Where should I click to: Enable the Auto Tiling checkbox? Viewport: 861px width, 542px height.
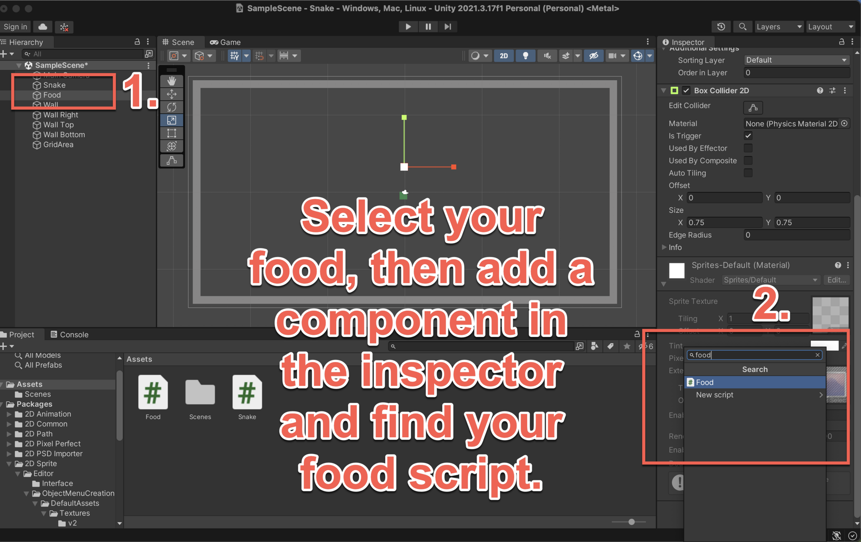(x=748, y=173)
